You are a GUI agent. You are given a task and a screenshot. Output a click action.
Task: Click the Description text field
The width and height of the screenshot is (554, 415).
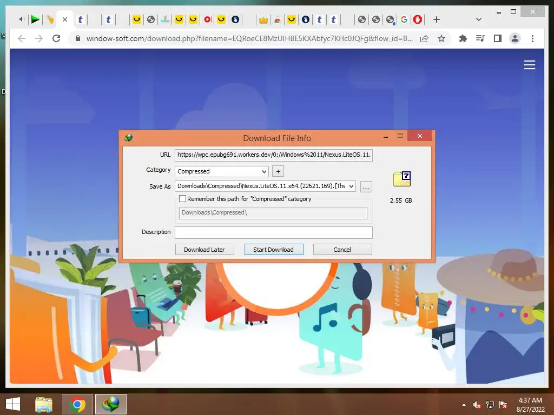click(273, 232)
